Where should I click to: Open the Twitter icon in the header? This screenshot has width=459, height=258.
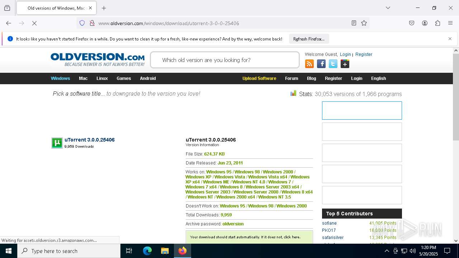pyautogui.click(x=333, y=64)
